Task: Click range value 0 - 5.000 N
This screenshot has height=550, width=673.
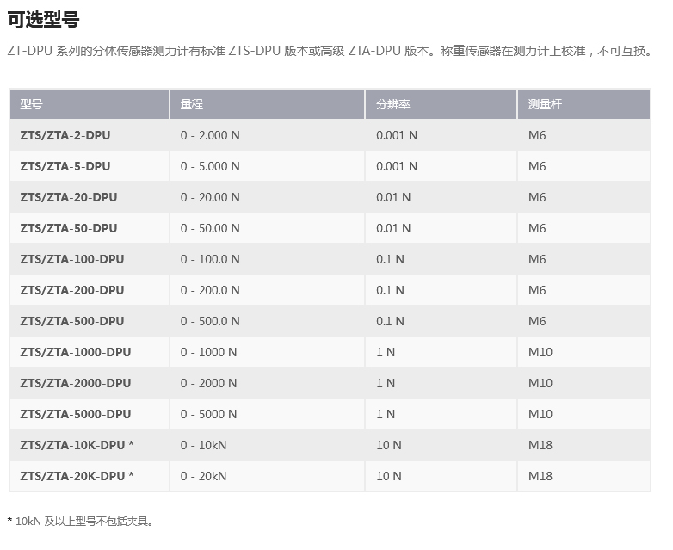Action: coord(210,166)
